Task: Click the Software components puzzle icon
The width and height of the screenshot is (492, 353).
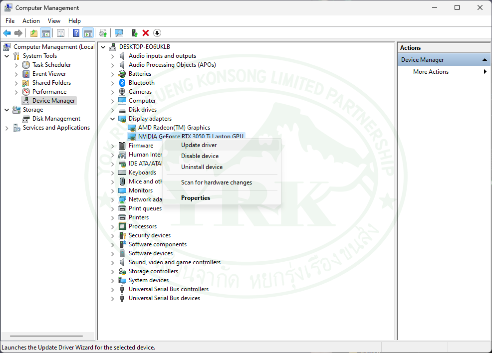Action: (122, 244)
